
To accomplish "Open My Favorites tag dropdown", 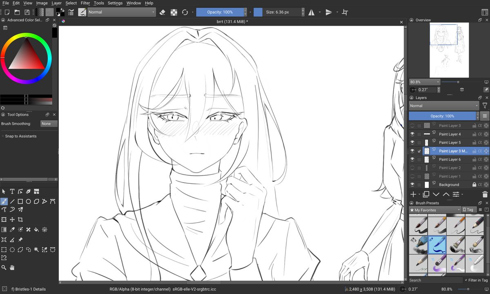I will click(x=435, y=210).
